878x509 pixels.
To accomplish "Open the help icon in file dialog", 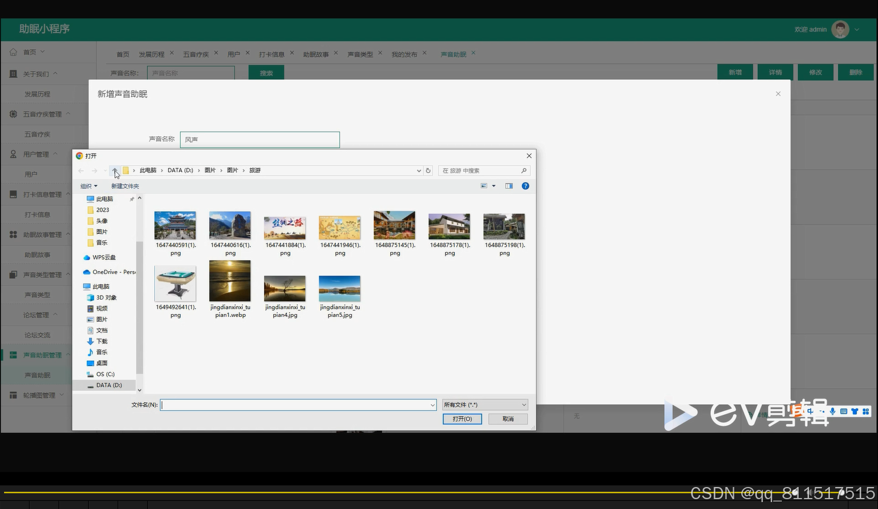I will coord(525,186).
